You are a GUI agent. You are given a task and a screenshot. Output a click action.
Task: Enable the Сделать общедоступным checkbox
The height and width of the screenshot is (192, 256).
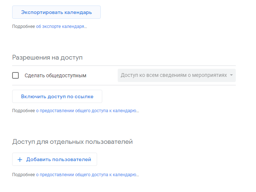pyautogui.click(x=15, y=75)
